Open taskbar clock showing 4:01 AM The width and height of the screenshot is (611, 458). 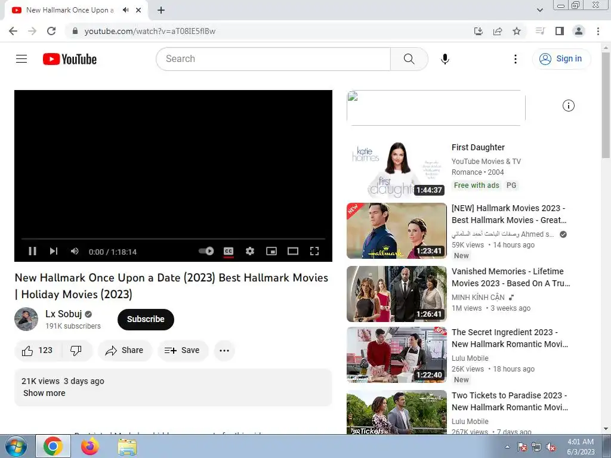581,447
